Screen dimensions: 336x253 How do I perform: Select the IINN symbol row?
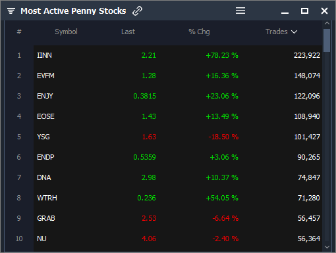point(178,55)
